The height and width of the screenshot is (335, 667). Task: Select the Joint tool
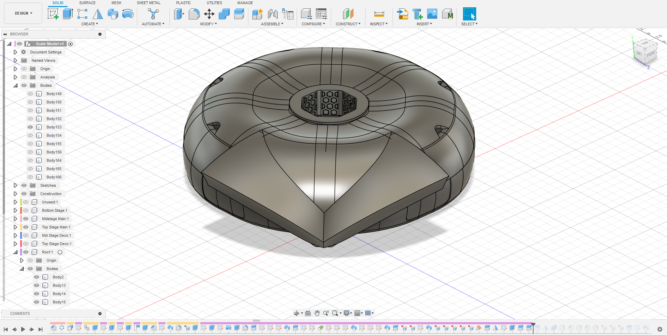point(273,14)
